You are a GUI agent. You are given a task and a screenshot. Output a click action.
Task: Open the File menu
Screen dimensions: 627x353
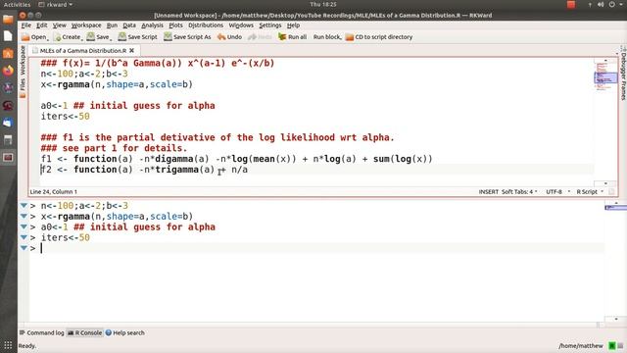26,25
